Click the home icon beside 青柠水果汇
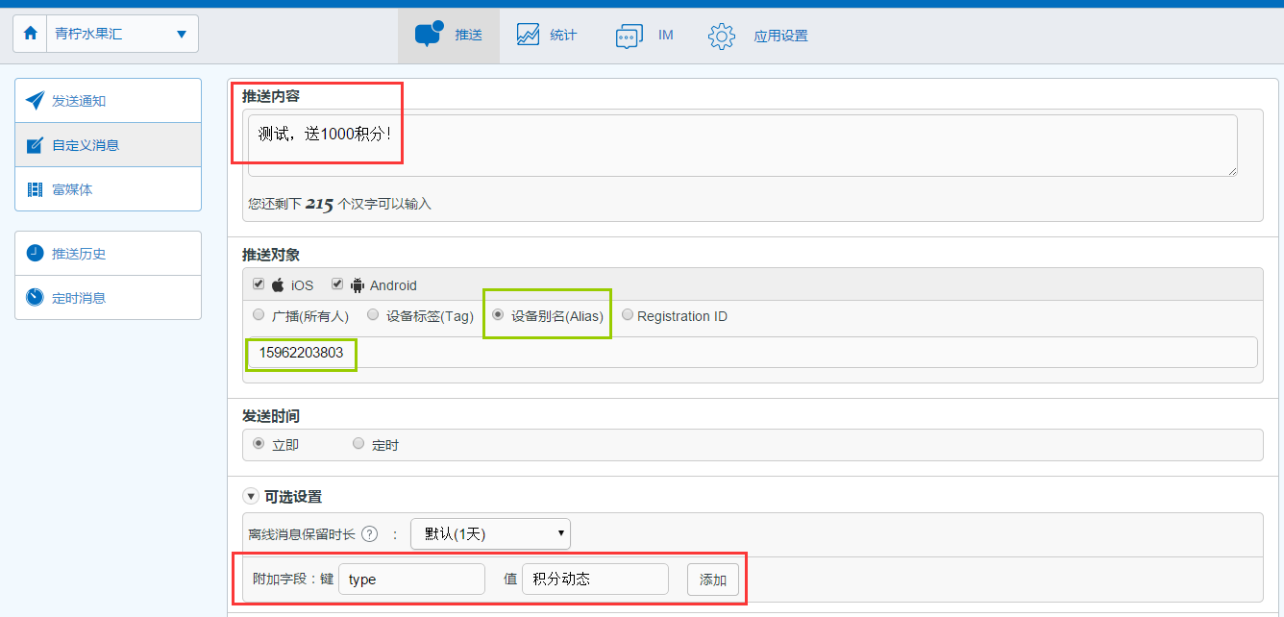 pyautogui.click(x=31, y=34)
